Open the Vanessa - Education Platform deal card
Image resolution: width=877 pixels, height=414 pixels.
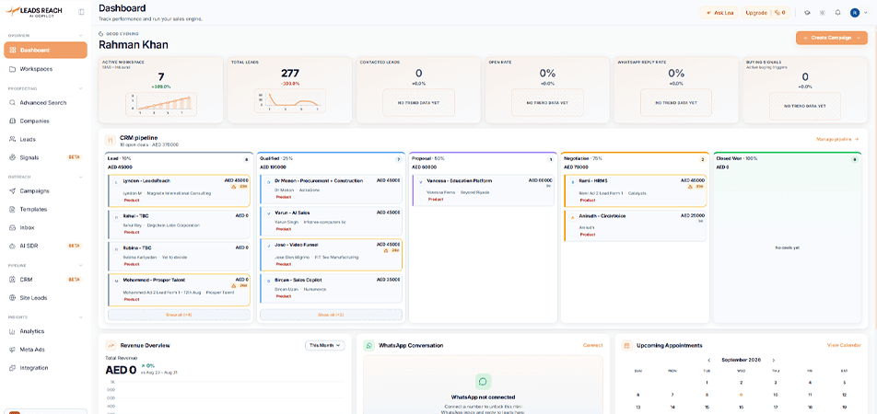pos(483,190)
